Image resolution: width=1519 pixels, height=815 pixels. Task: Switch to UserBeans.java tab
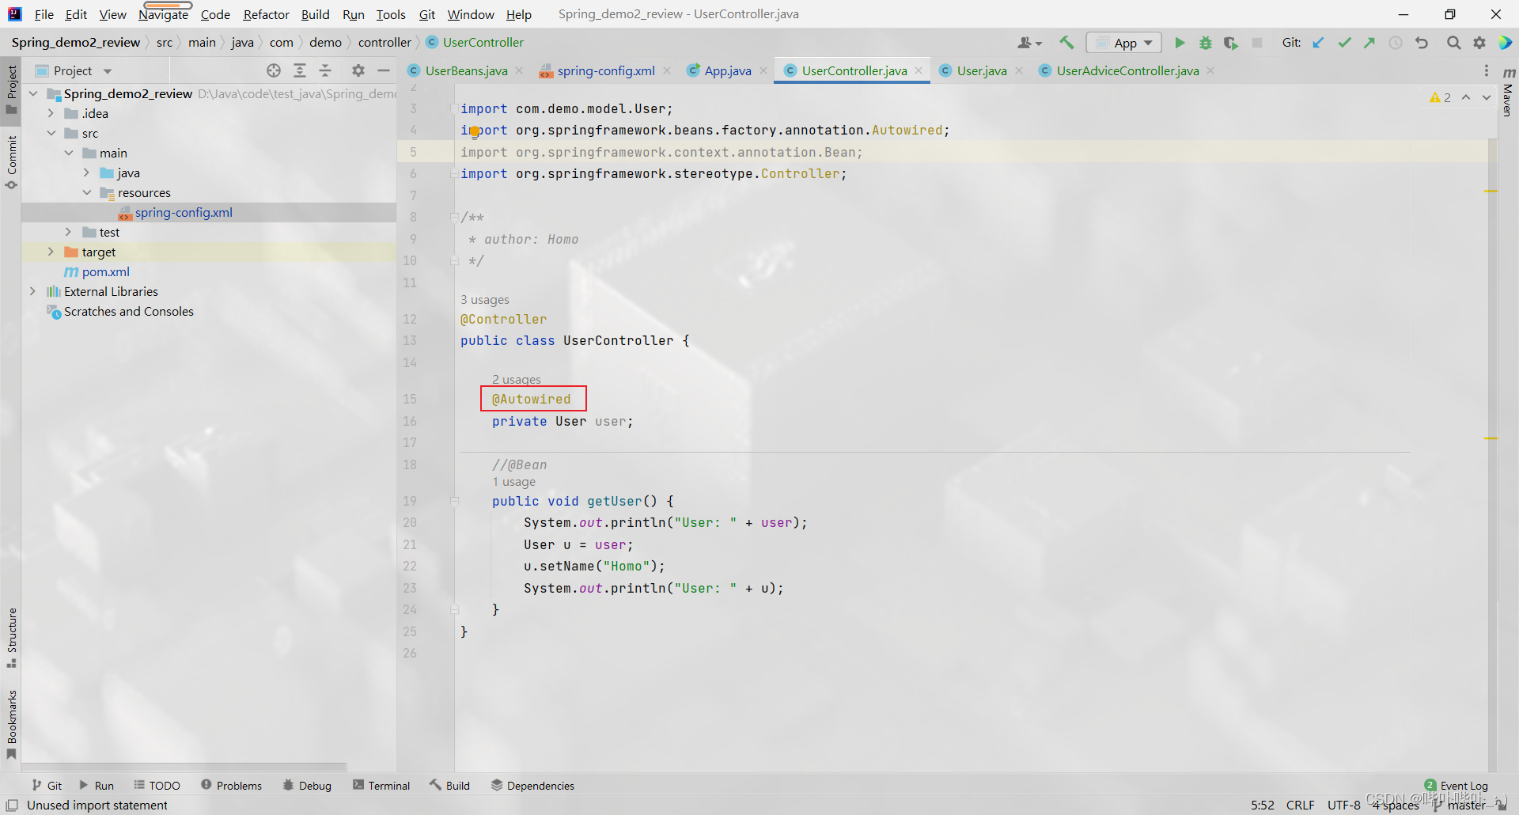click(466, 70)
